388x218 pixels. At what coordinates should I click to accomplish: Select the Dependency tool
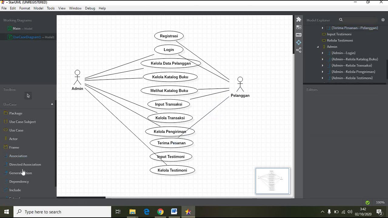pos(19,181)
